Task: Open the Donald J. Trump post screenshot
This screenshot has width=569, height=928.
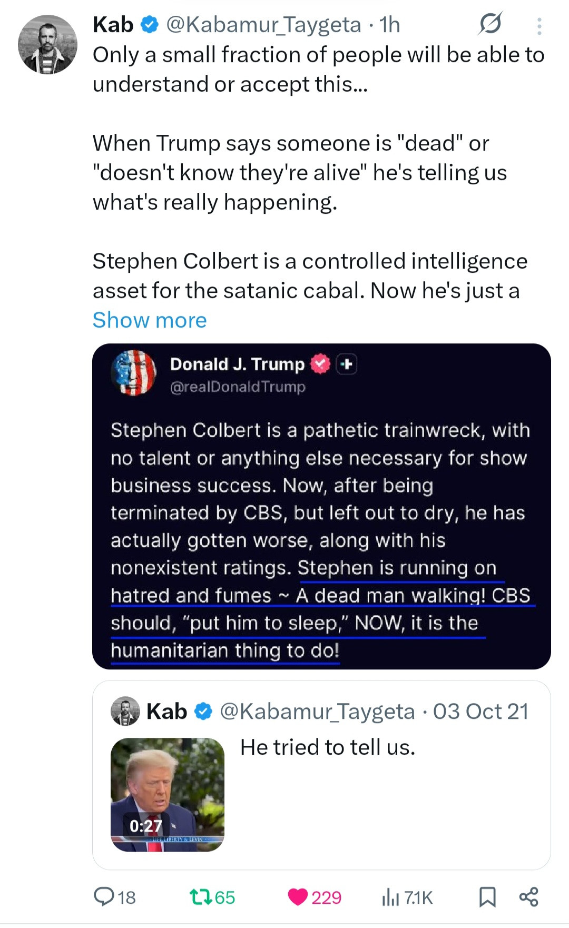Action: click(x=321, y=506)
